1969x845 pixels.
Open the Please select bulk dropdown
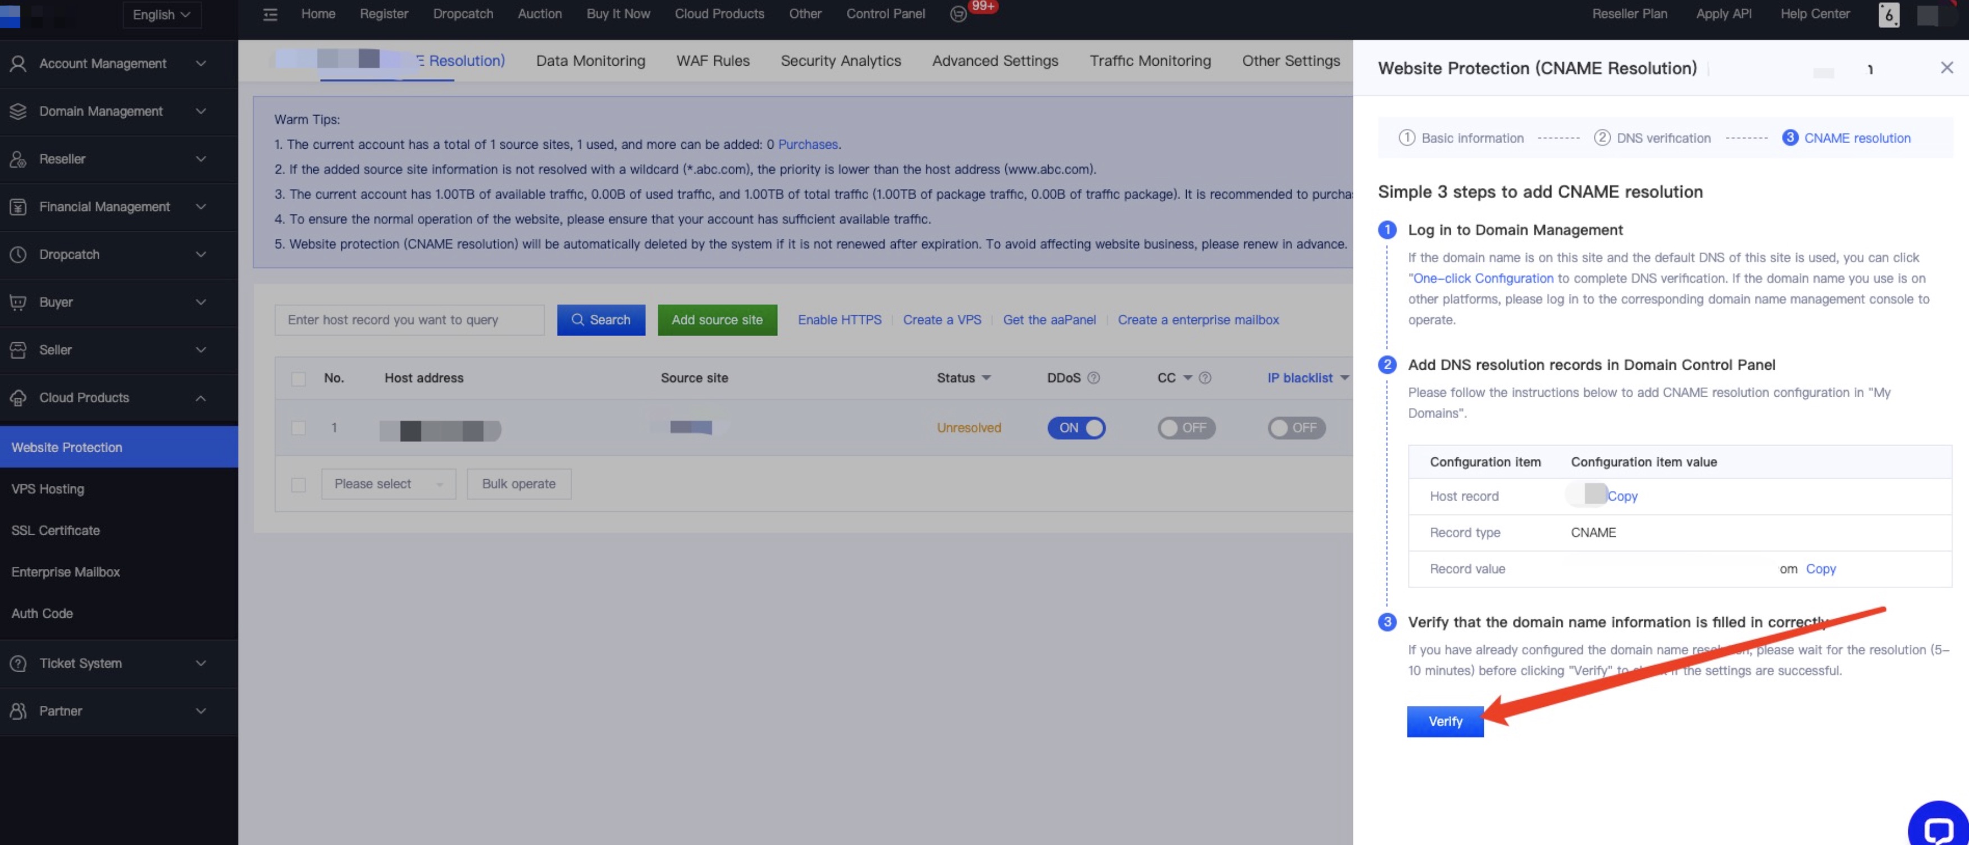(388, 484)
